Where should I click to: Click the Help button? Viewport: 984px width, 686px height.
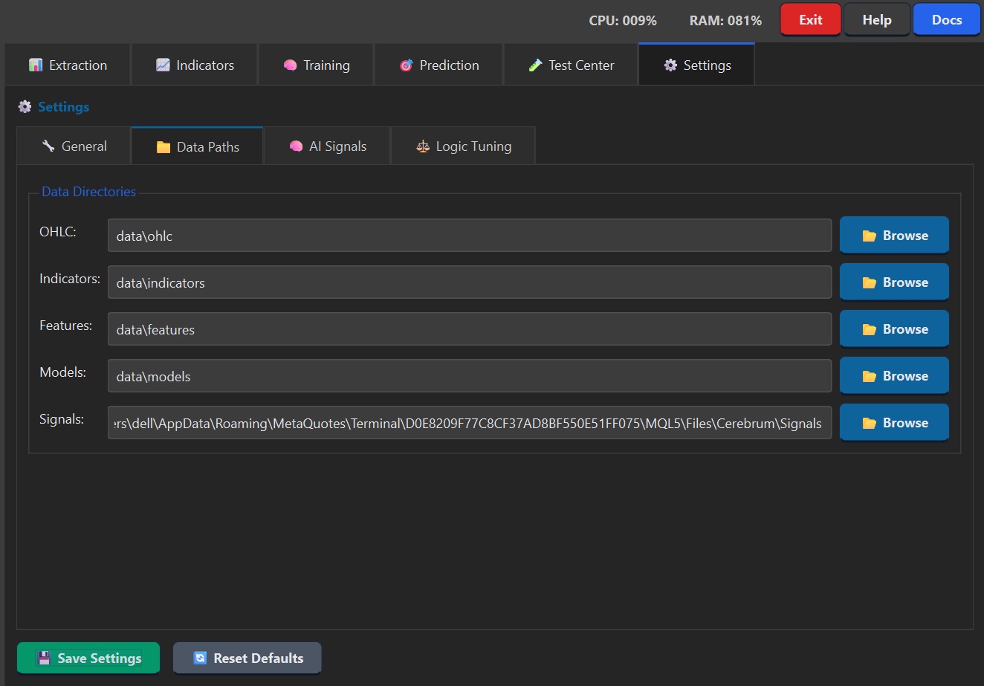pos(877,19)
